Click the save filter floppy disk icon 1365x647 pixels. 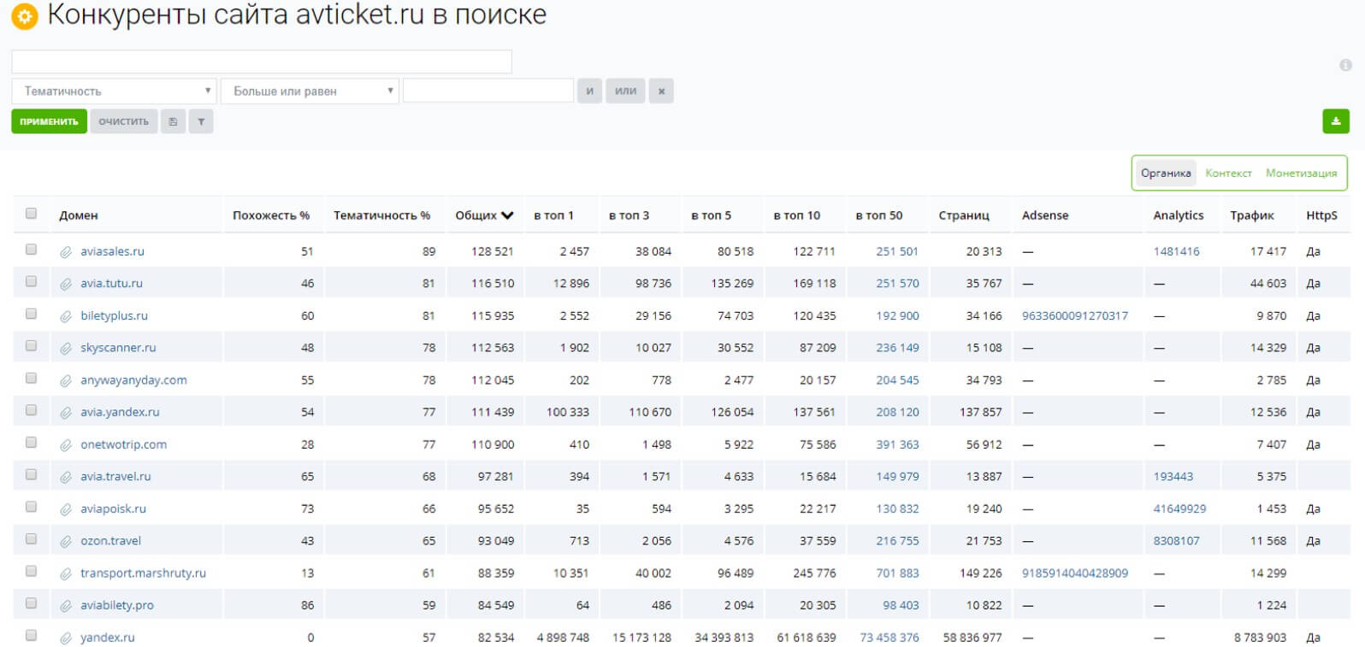173,121
